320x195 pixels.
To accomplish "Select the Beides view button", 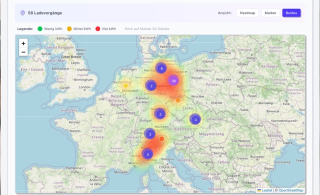I will [x=291, y=13].
